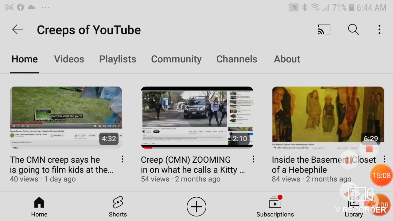Switch to the Channels tab
The height and width of the screenshot is (221, 393).
[237, 59]
